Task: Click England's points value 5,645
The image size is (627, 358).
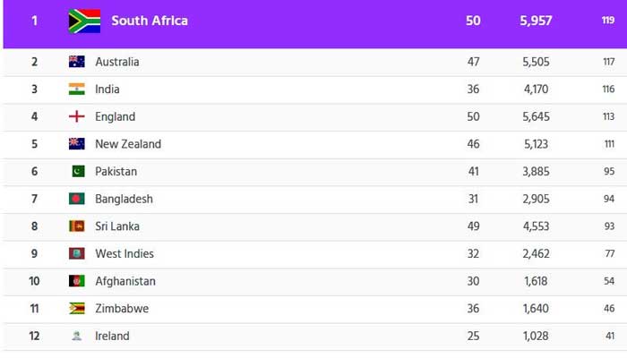Action: tap(536, 116)
